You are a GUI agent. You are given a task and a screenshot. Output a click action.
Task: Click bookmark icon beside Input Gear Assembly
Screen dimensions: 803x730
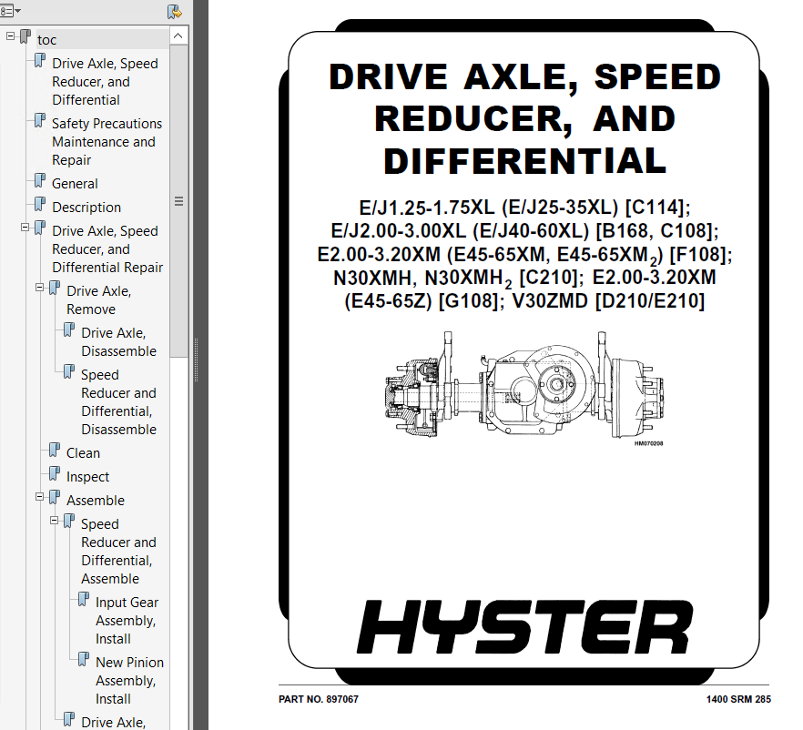coord(84,599)
